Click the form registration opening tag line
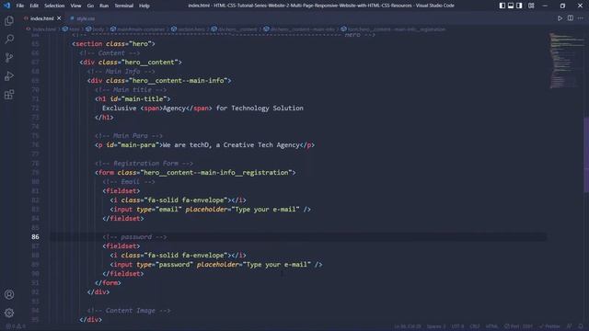The width and height of the screenshot is (589, 331). [195, 173]
